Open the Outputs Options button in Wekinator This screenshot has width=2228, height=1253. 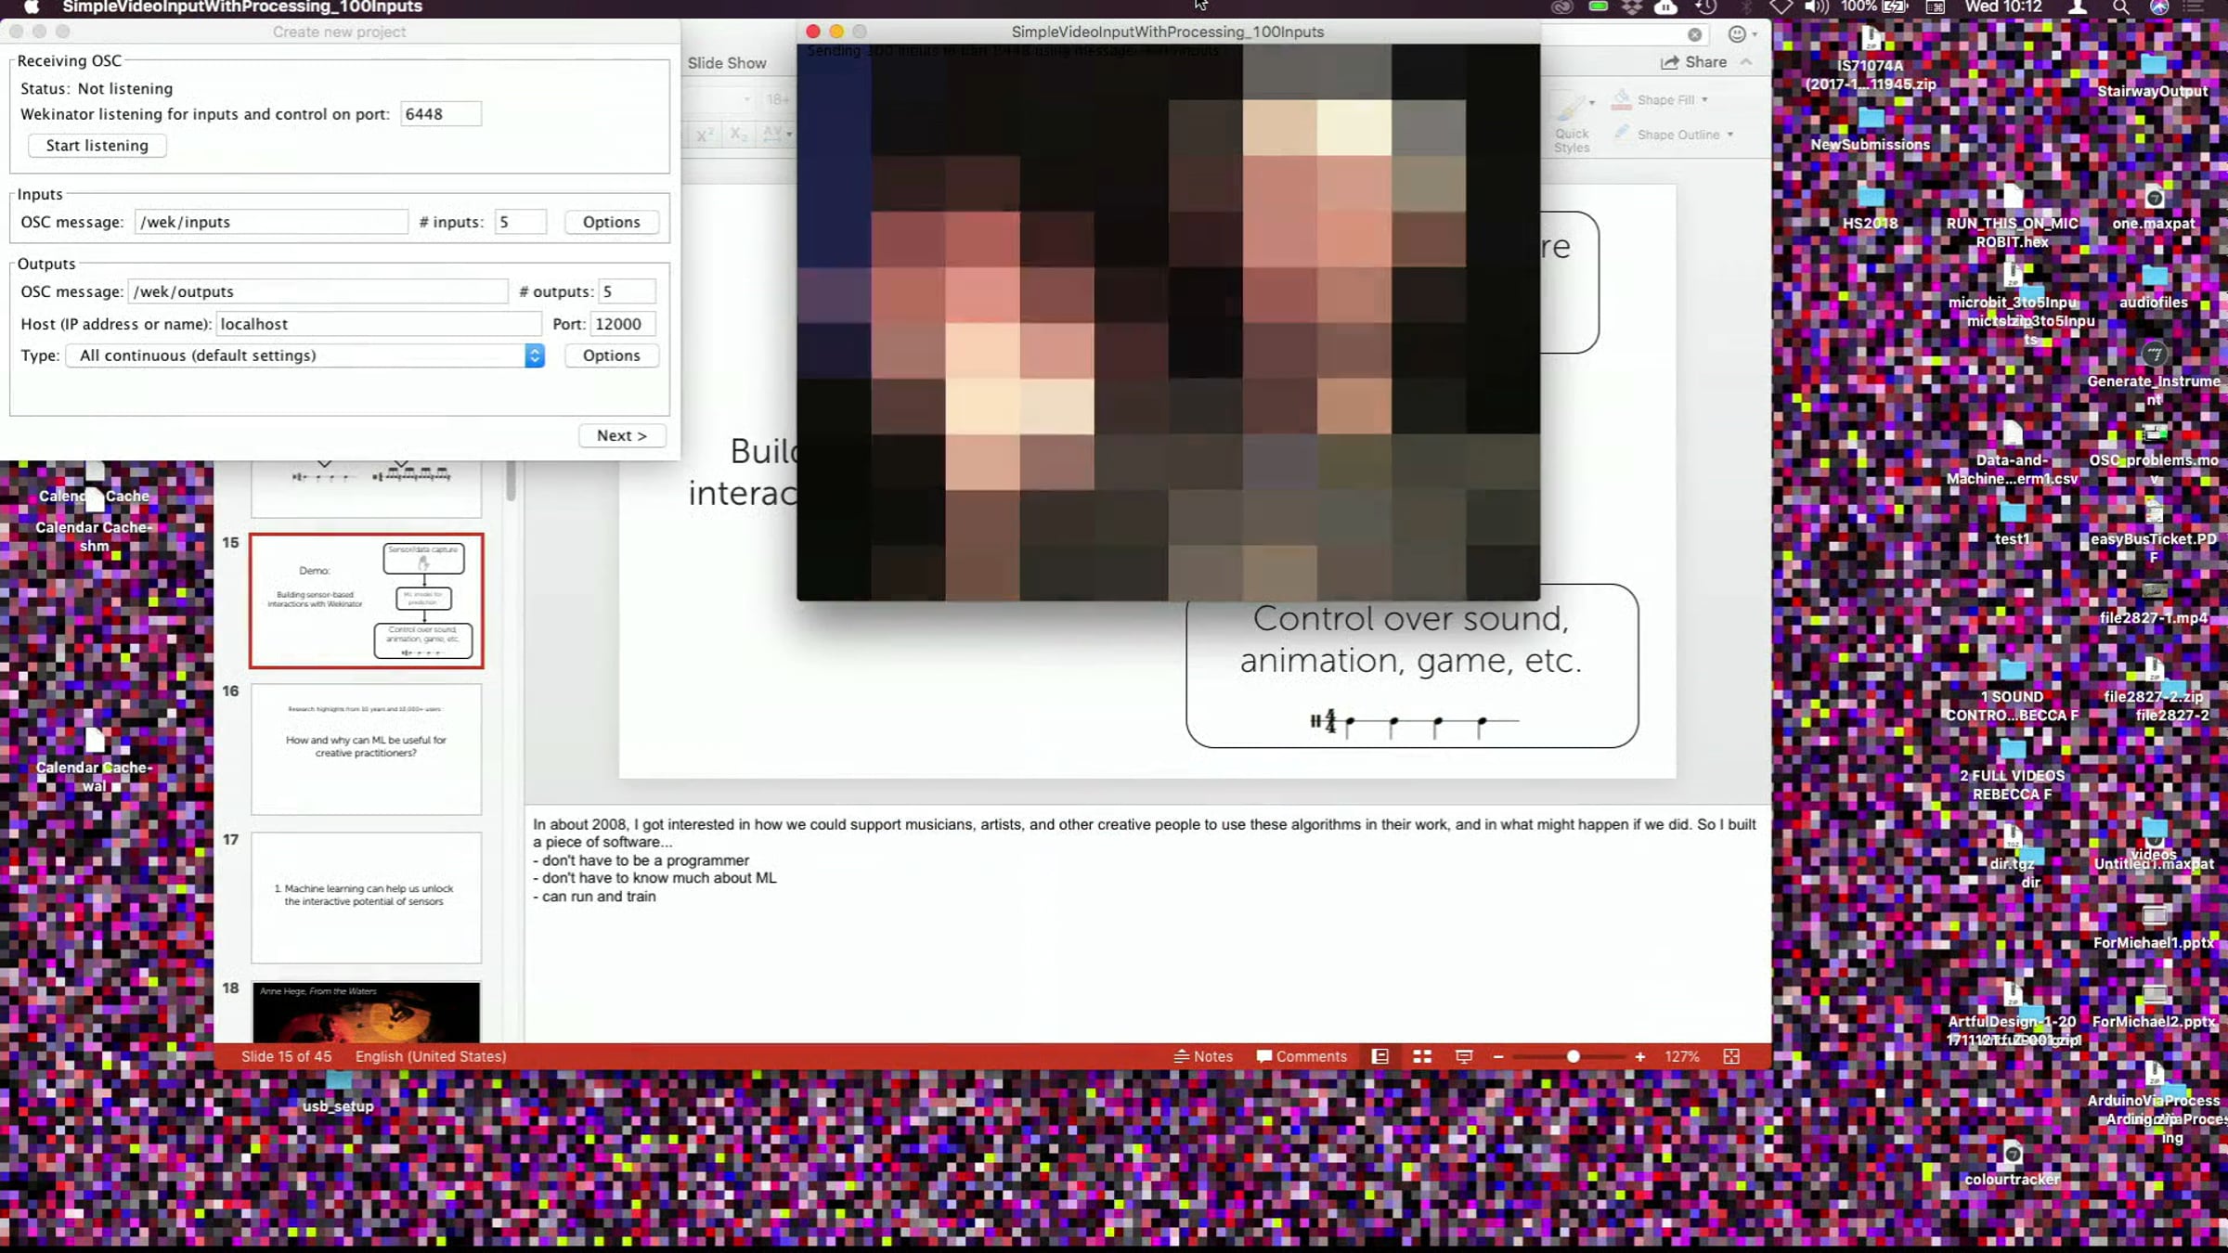point(611,355)
